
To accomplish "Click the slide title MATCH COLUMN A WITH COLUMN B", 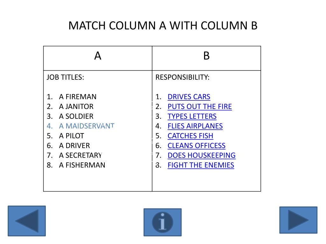I will (163, 25).
